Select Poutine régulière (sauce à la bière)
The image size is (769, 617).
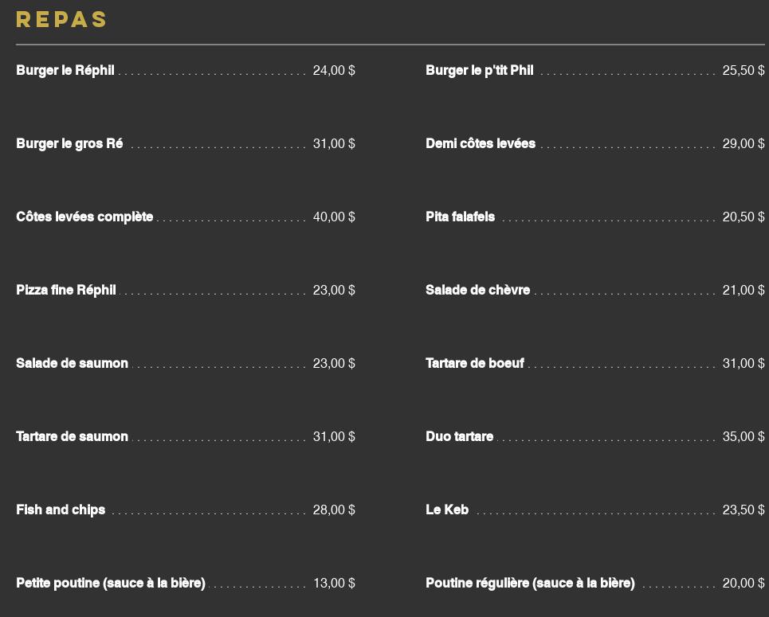tap(530, 583)
